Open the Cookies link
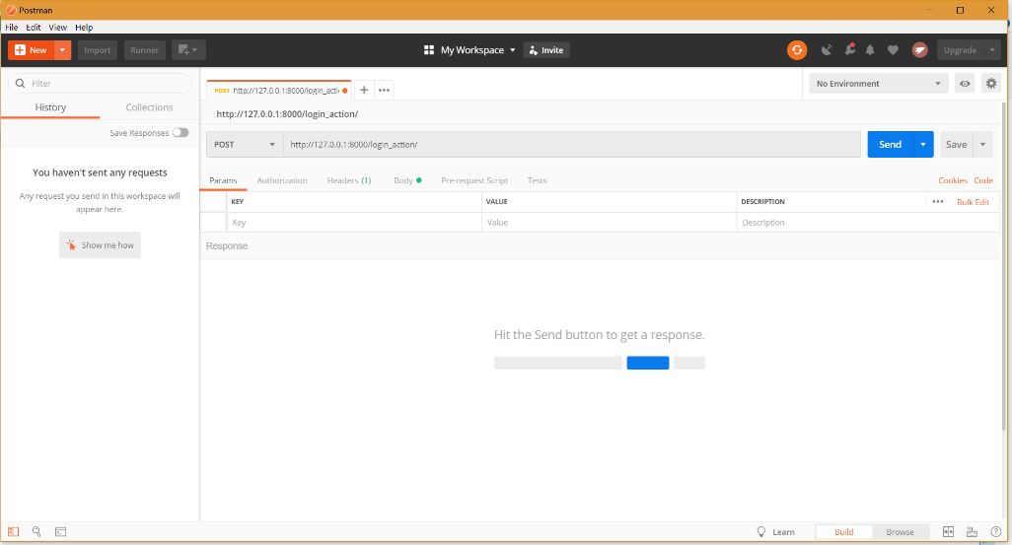Viewport: 1012px width, 545px height. (953, 180)
